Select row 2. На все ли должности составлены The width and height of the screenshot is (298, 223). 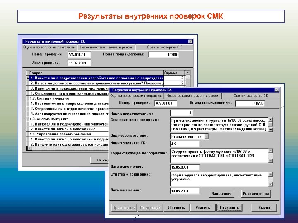point(96,83)
